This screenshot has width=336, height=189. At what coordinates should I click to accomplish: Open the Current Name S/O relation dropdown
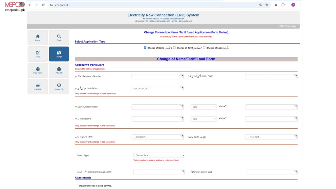pyautogui.click(x=203, y=107)
